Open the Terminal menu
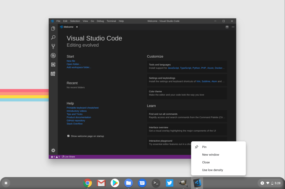Screen dimensions: 285x189 pyautogui.click(x=111, y=21)
